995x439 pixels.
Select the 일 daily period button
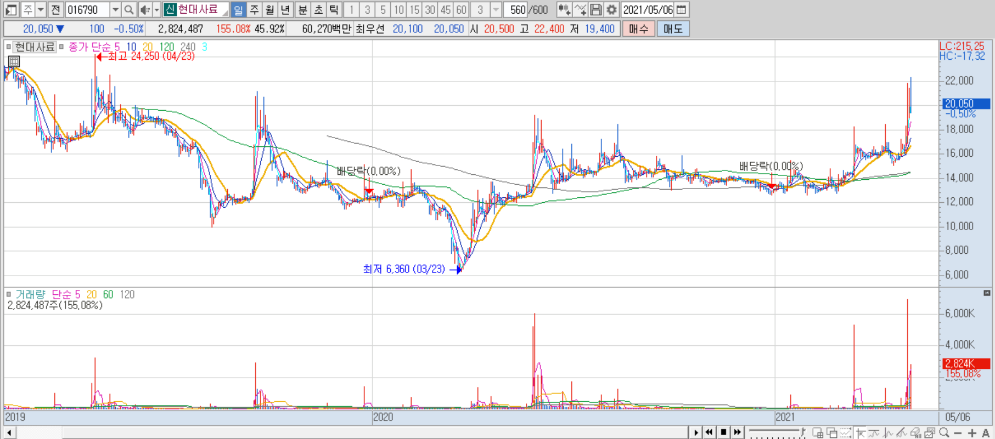tap(238, 10)
